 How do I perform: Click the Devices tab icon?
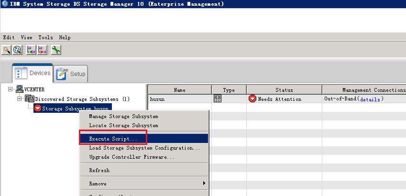coord(21,73)
